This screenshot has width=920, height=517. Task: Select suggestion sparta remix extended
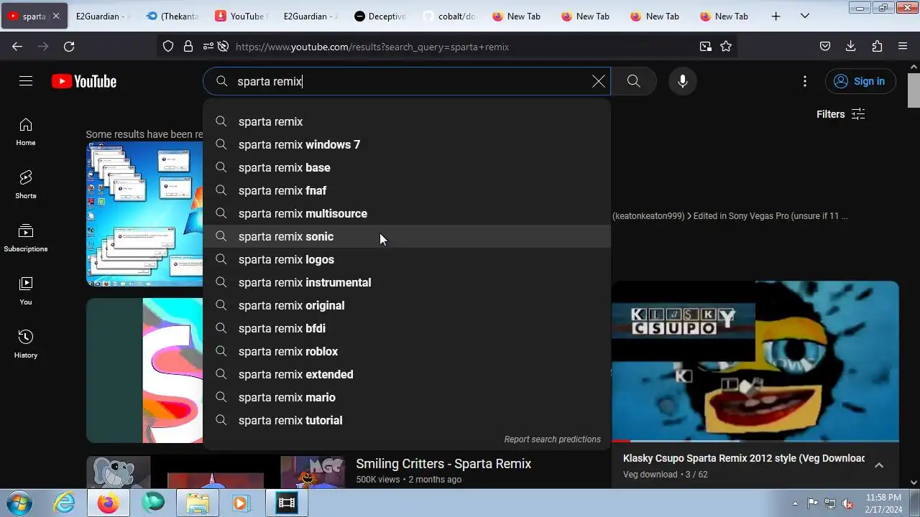407,374
